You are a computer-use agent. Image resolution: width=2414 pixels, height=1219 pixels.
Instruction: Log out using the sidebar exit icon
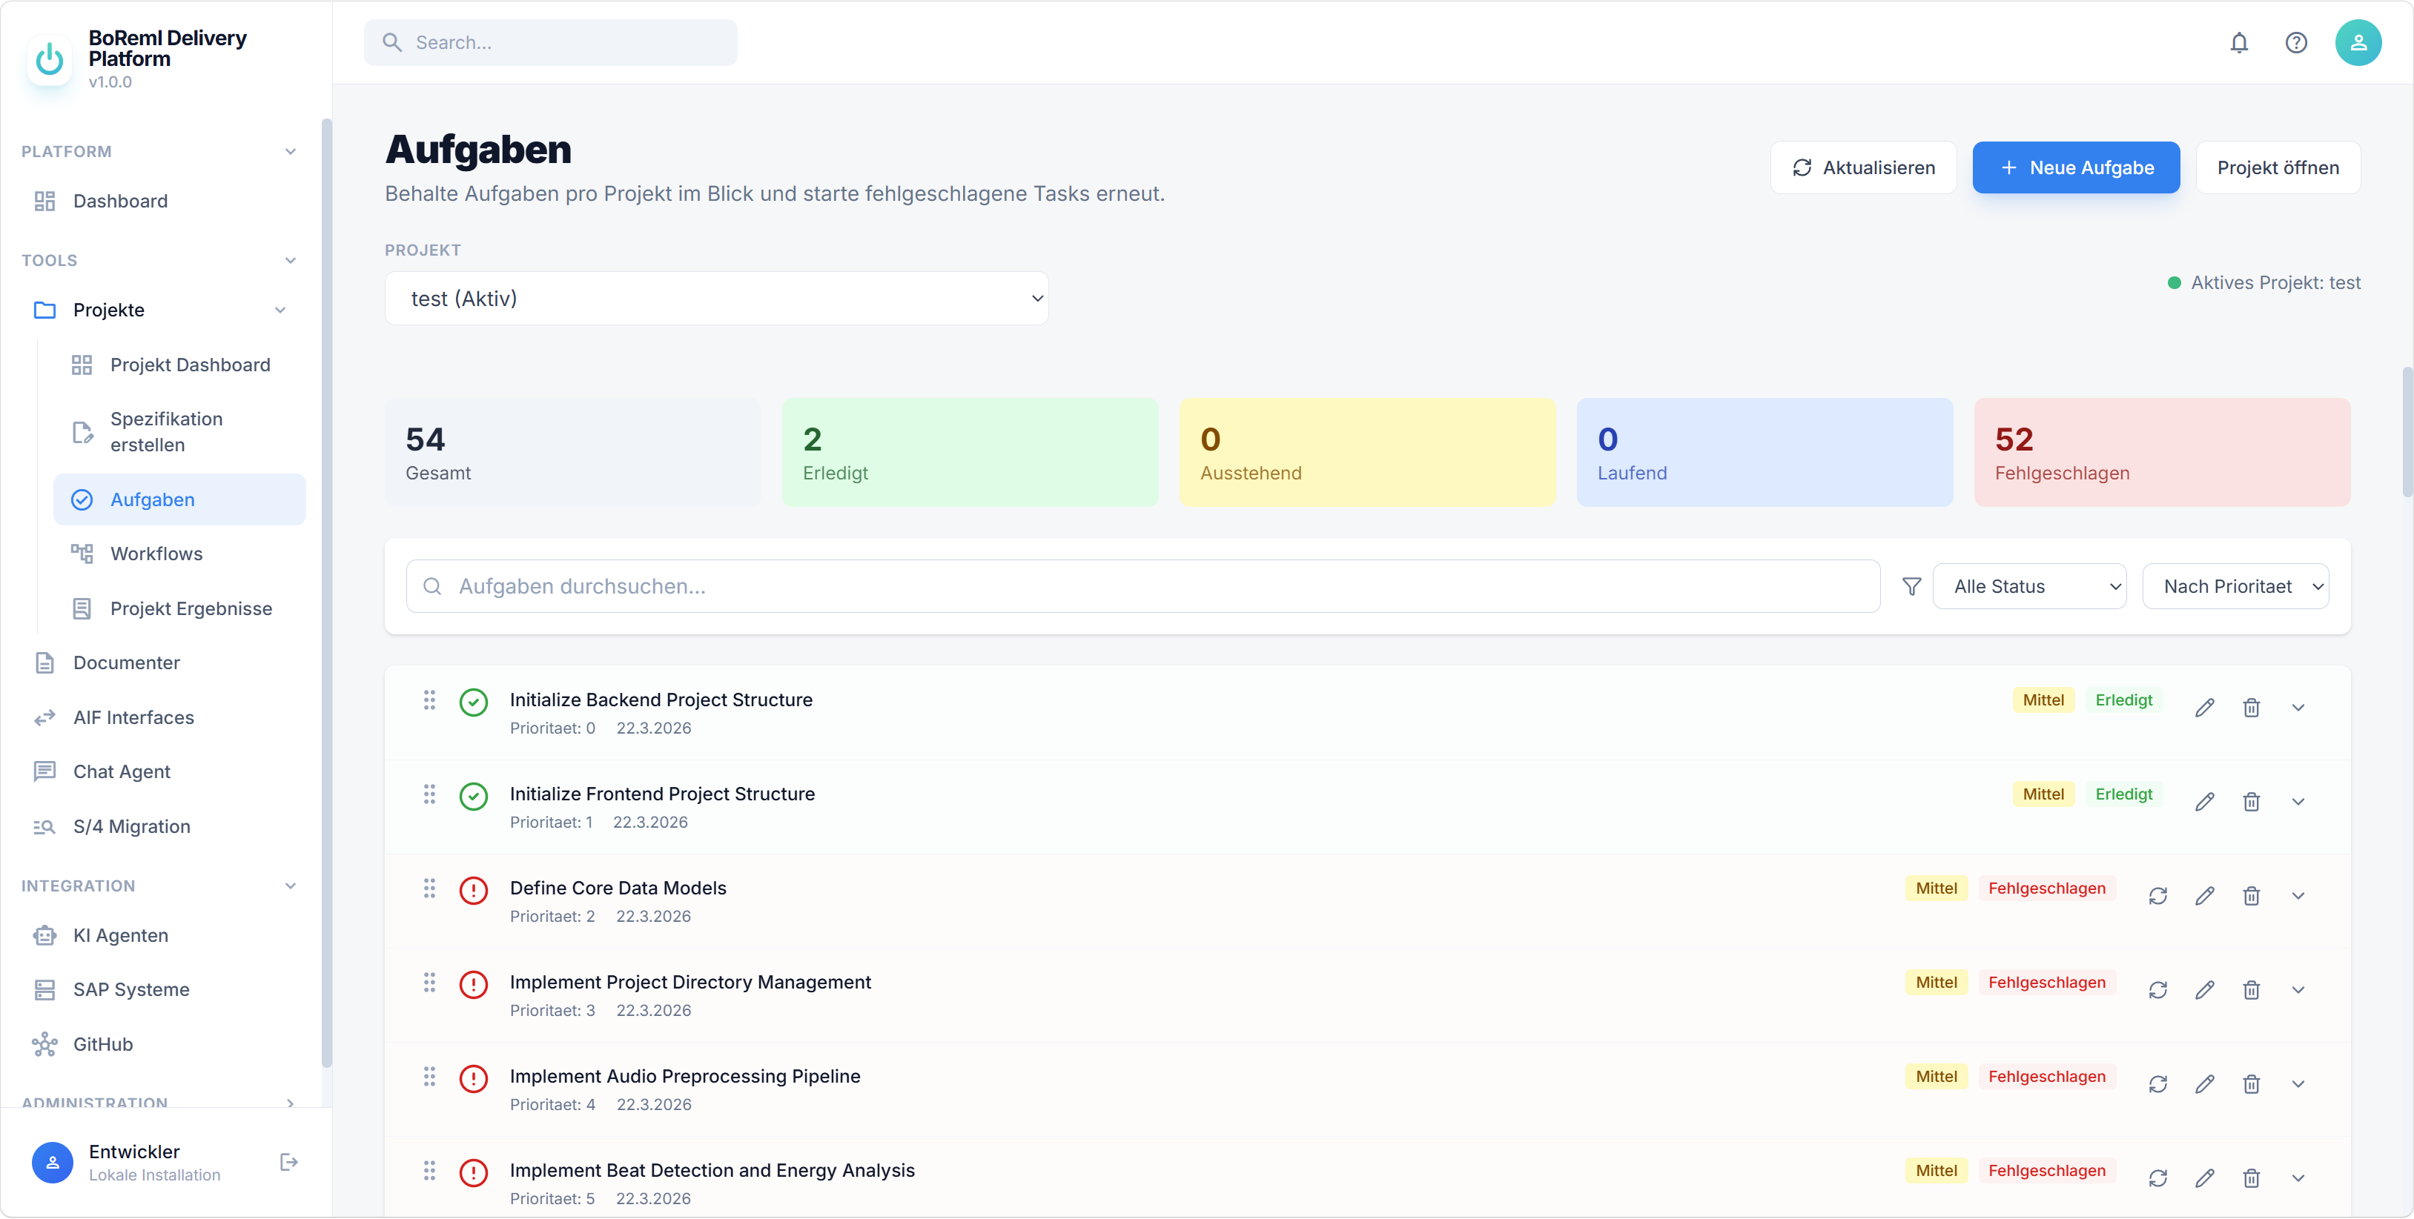(288, 1162)
